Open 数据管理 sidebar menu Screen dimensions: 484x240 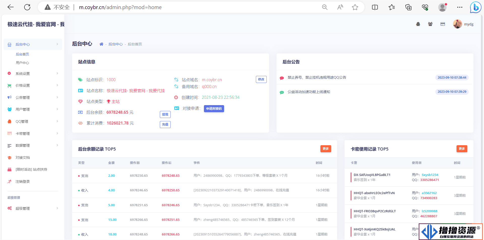point(33,145)
